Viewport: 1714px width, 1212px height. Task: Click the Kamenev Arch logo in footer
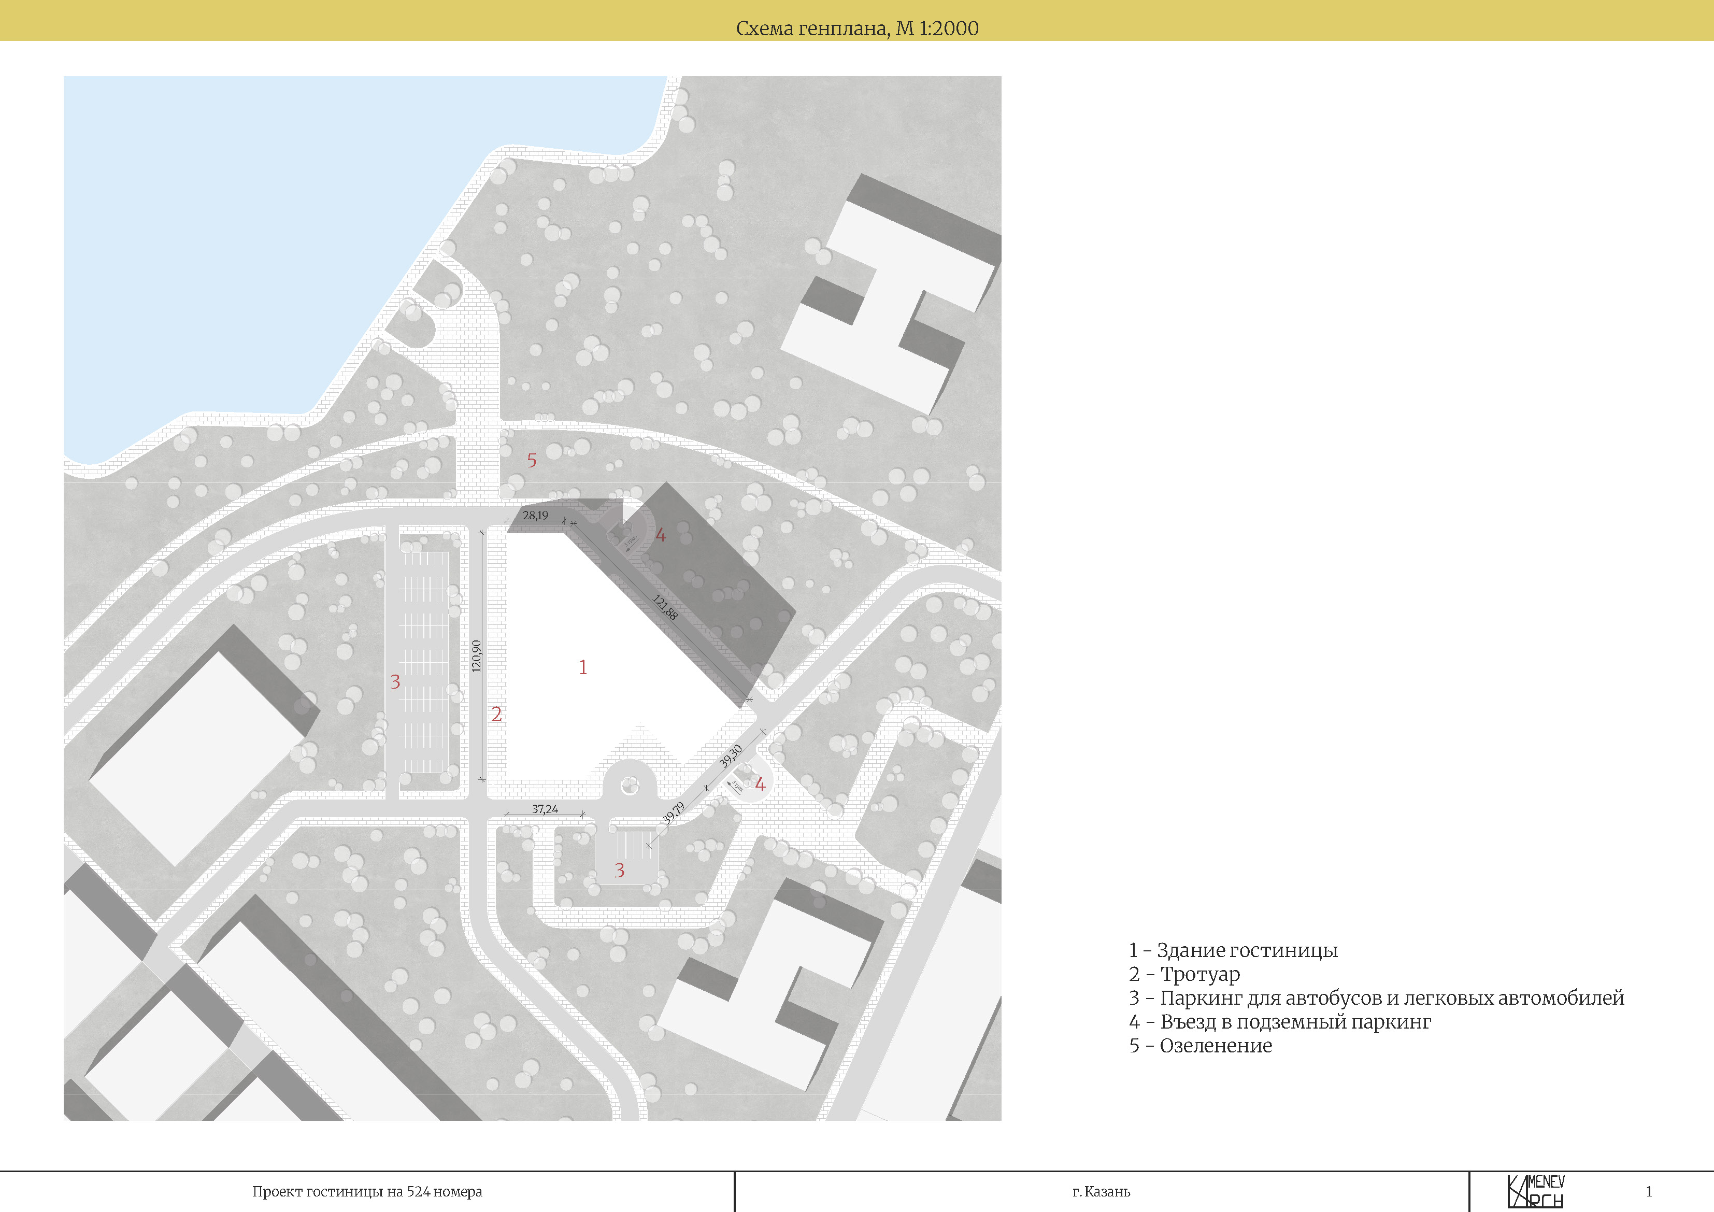pyautogui.click(x=1536, y=1191)
